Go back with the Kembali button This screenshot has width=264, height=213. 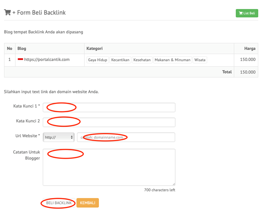87,203
